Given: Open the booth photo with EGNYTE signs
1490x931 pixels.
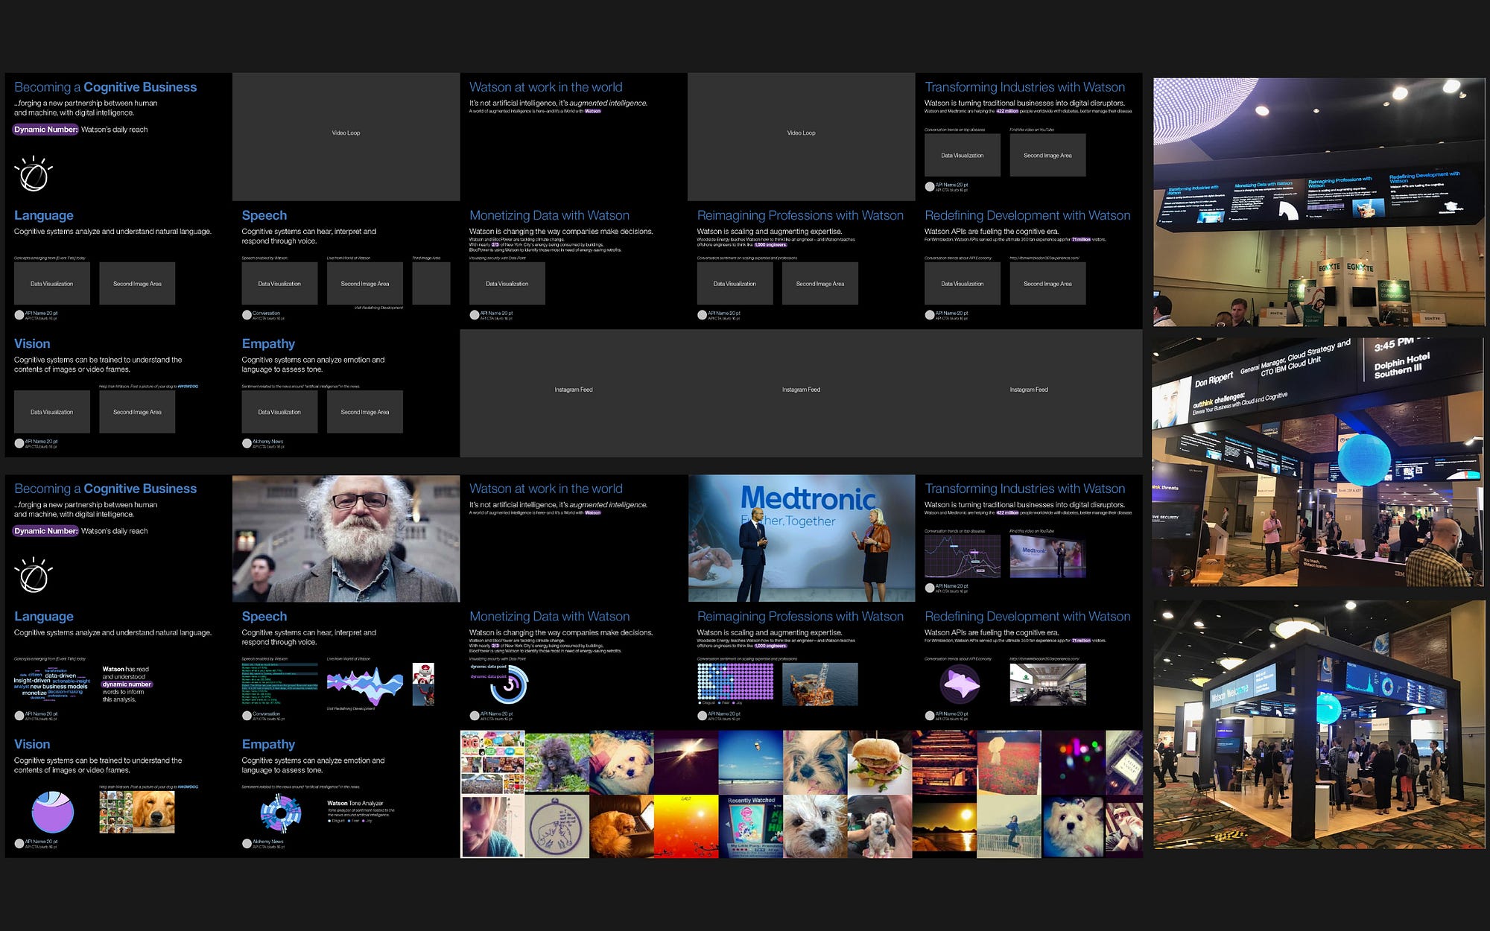Looking at the screenshot, I should [x=1319, y=202].
